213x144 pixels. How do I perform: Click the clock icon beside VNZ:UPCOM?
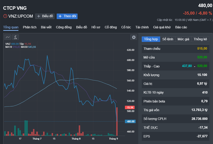point(5,16)
